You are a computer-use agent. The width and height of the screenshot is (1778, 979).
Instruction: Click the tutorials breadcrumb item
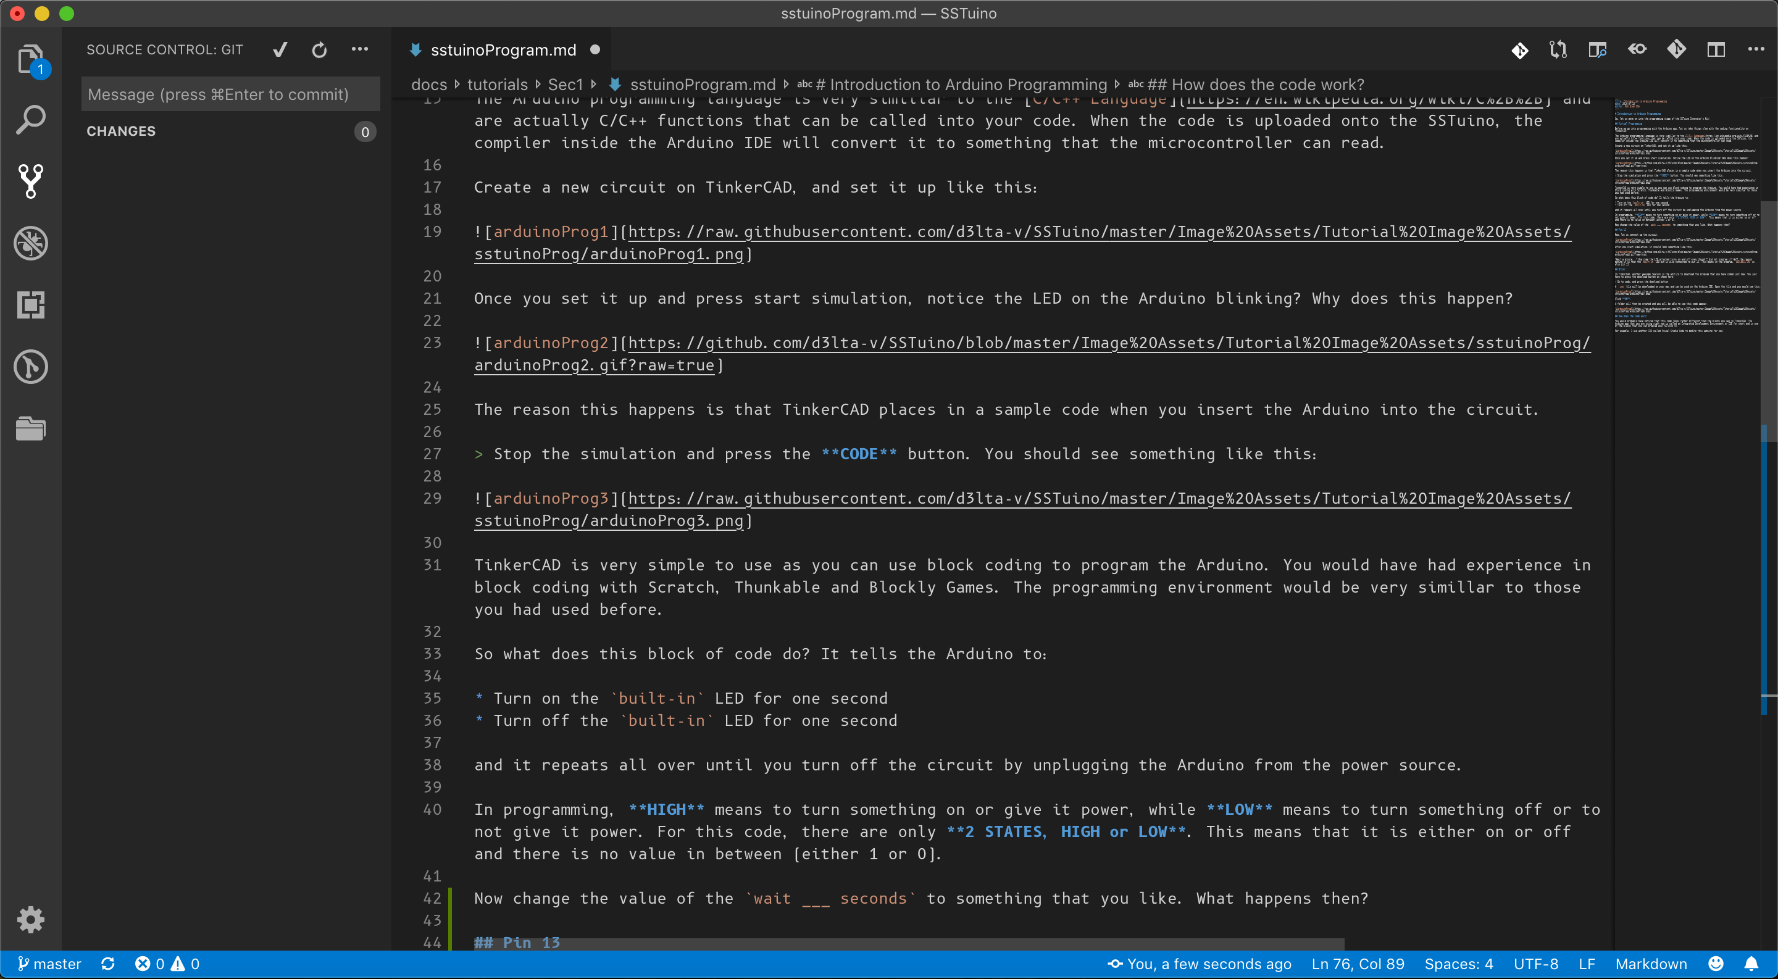pos(497,85)
